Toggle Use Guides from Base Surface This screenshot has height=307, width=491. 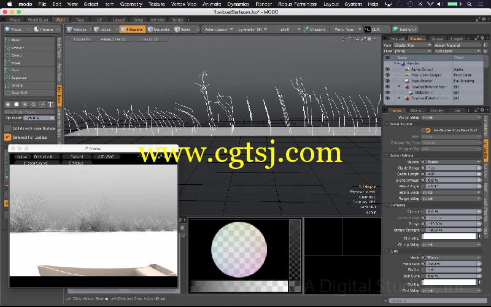428,130
